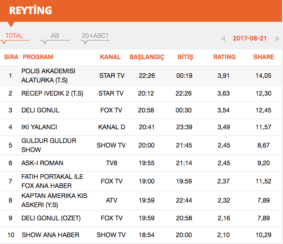The width and height of the screenshot is (283, 244).
Task: Click the IKI YALANCI program row
Action: coord(39,127)
